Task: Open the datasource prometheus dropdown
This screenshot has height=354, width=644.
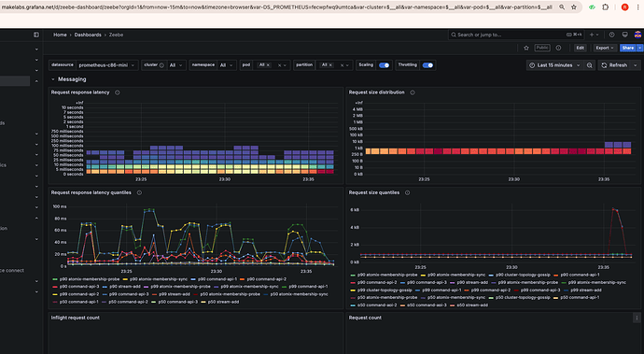Action: pyautogui.click(x=106, y=65)
